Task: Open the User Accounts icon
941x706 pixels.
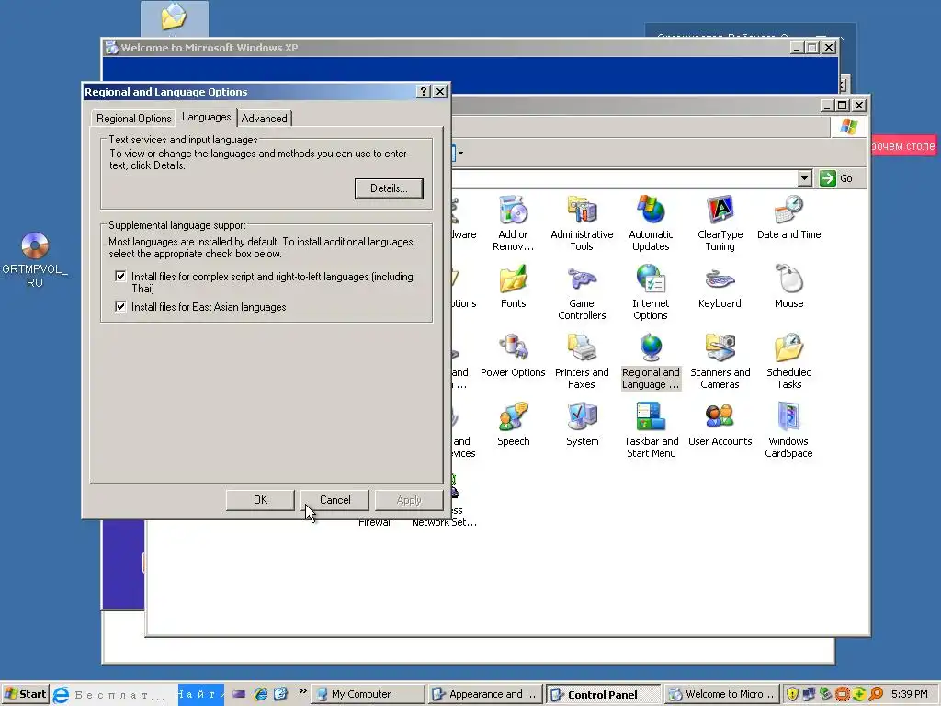Action: 720,425
